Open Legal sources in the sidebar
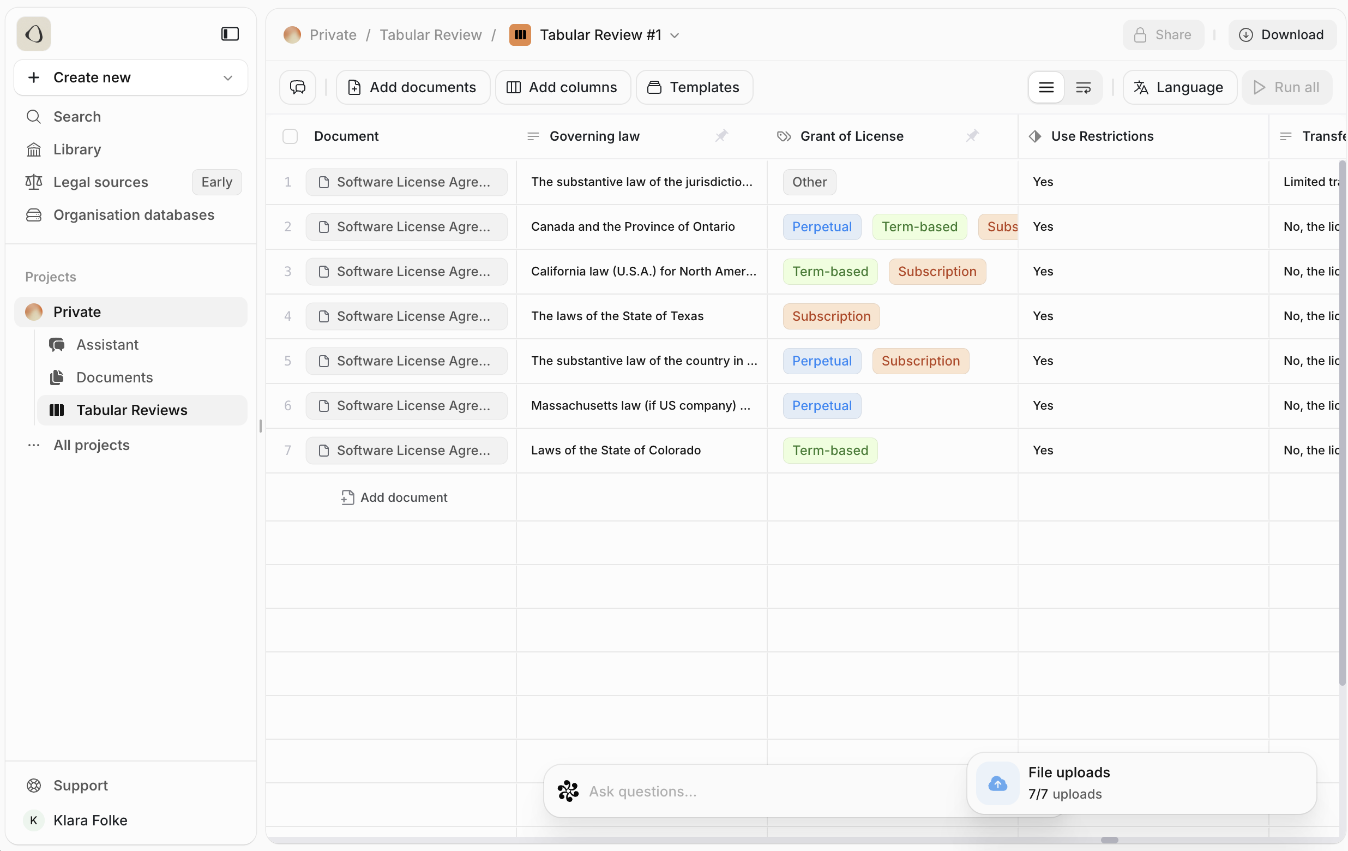This screenshot has height=851, width=1348. [101, 182]
